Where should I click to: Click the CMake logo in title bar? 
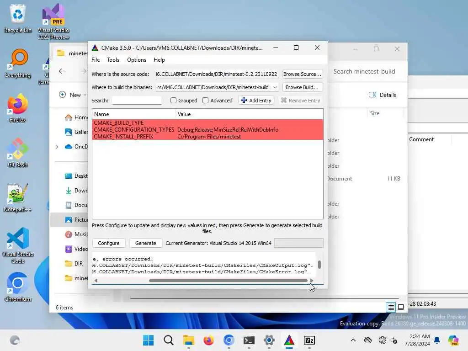tap(95, 48)
